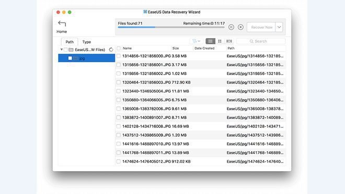The height and width of the screenshot is (194, 345).
Task: Check file 1441768-1468897011.JPG checkbox
Action: click(119, 152)
